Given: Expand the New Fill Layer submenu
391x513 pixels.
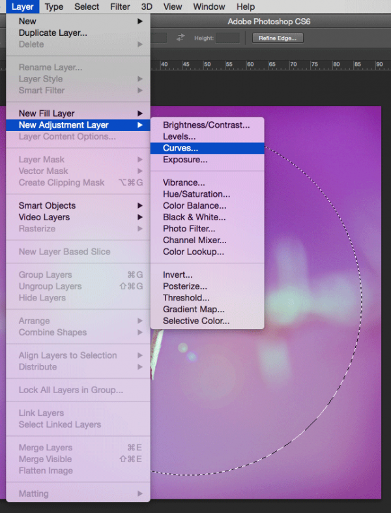Looking at the screenshot, I should tap(78, 113).
